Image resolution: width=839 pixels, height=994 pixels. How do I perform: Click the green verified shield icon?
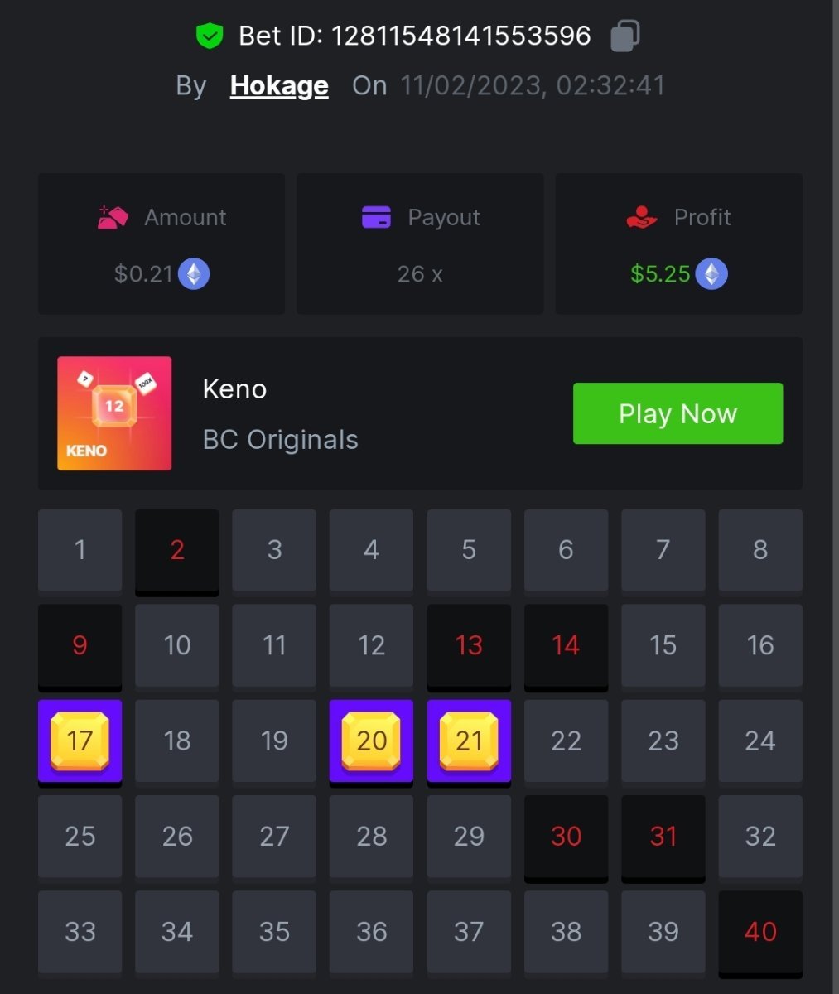pyautogui.click(x=210, y=36)
